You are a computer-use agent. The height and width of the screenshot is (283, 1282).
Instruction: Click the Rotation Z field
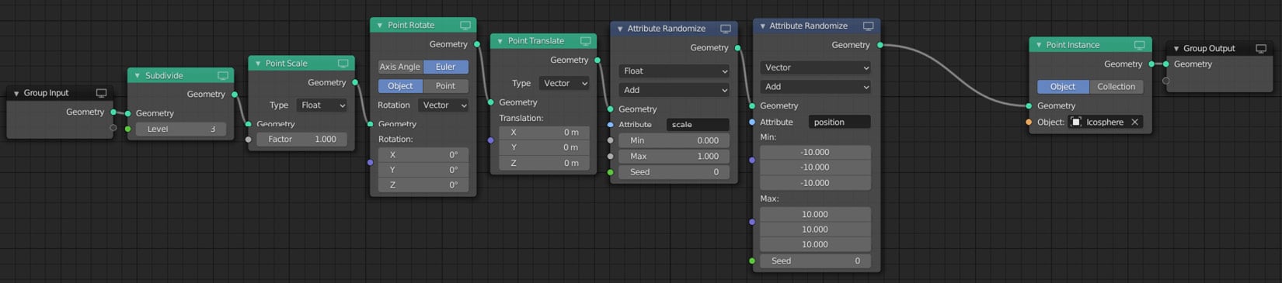pyautogui.click(x=423, y=185)
